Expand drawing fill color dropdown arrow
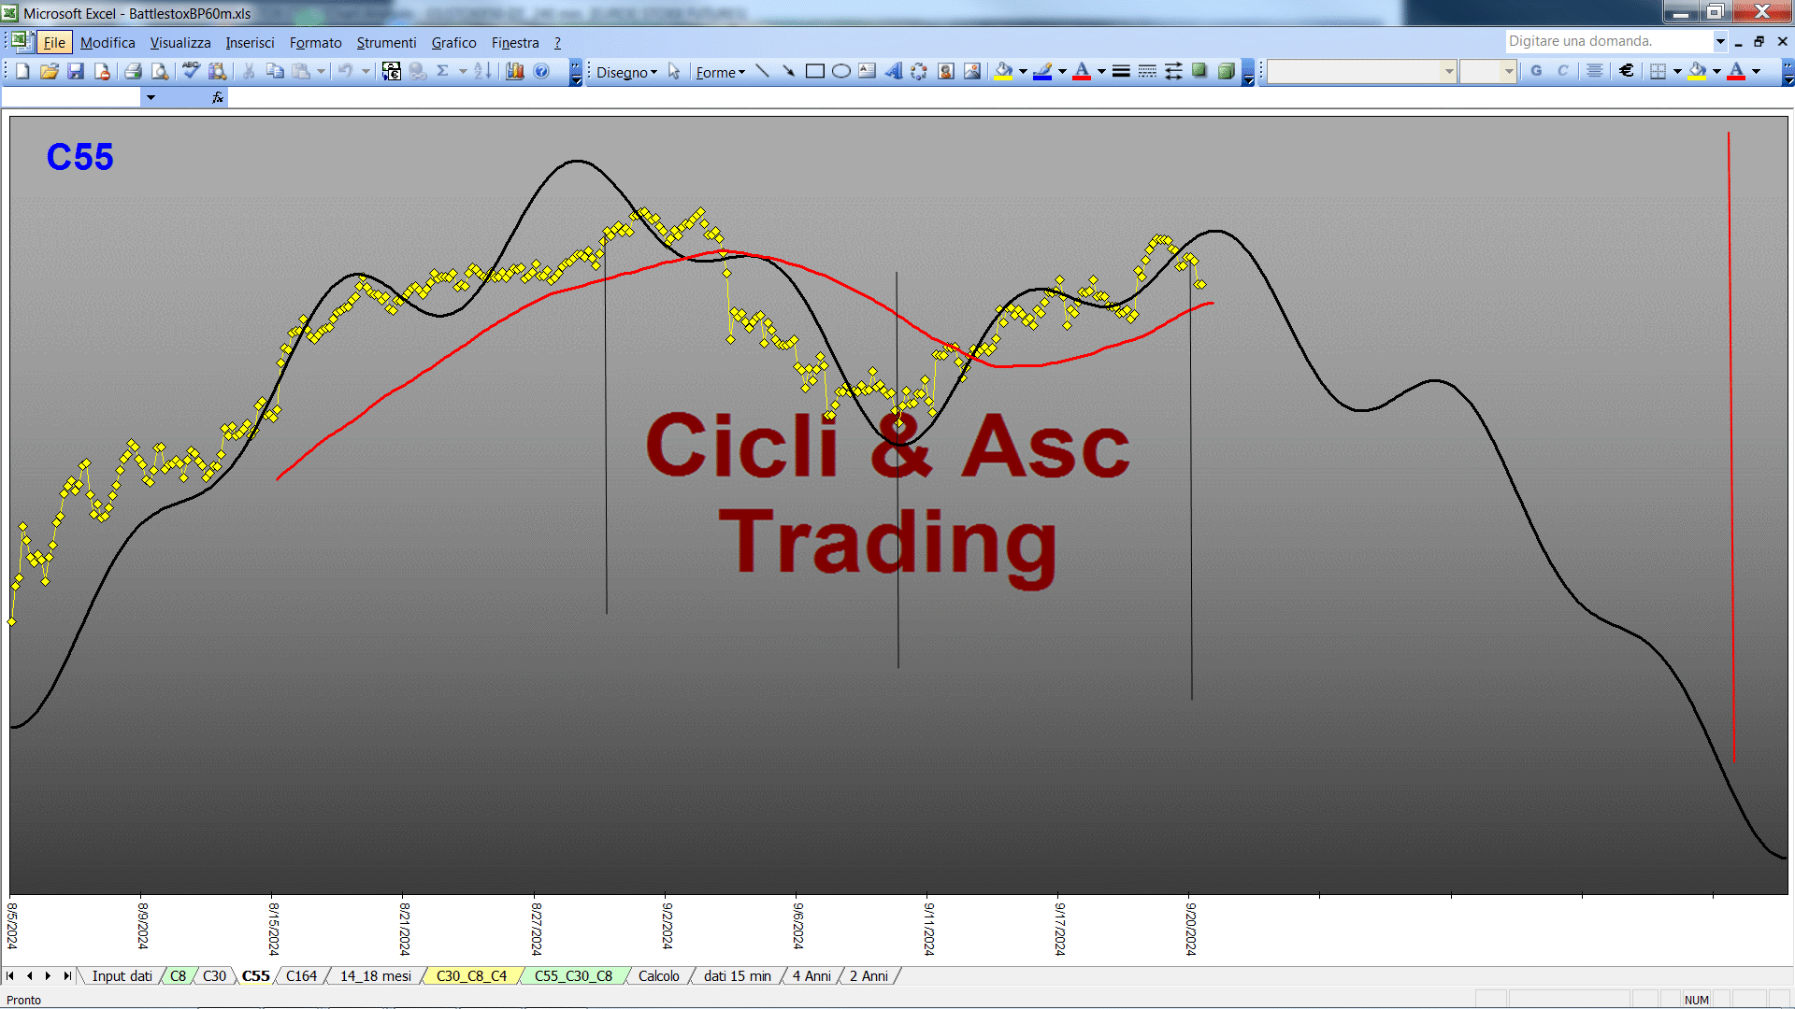This screenshot has height=1009, width=1795. coord(1023,71)
